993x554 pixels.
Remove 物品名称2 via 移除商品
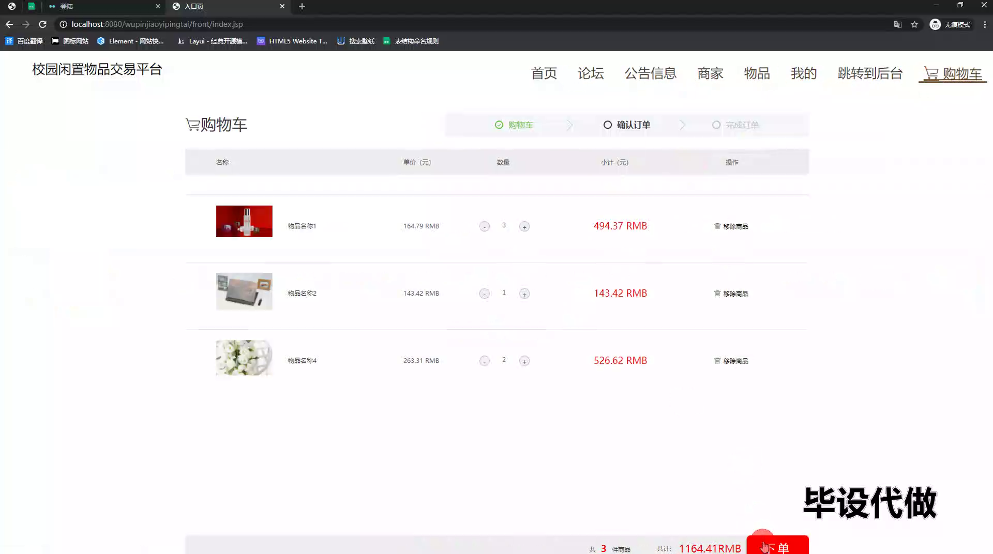[x=731, y=294]
